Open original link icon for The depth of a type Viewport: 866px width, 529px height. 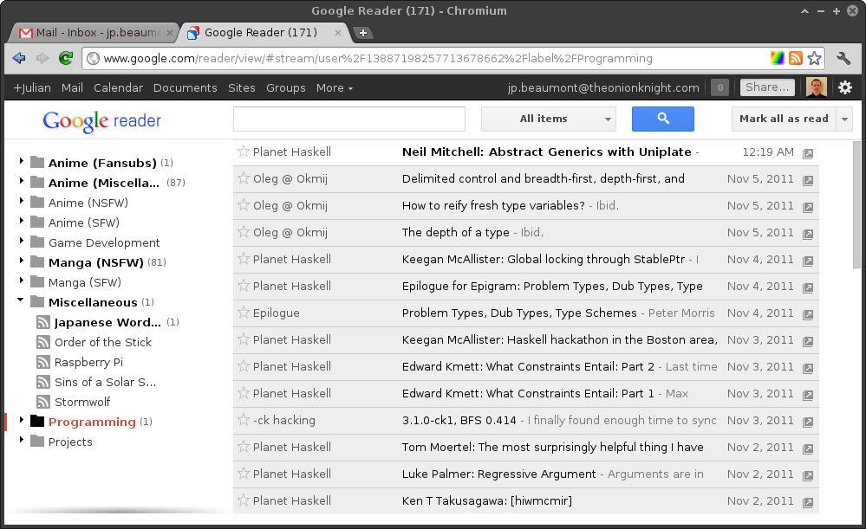point(807,234)
